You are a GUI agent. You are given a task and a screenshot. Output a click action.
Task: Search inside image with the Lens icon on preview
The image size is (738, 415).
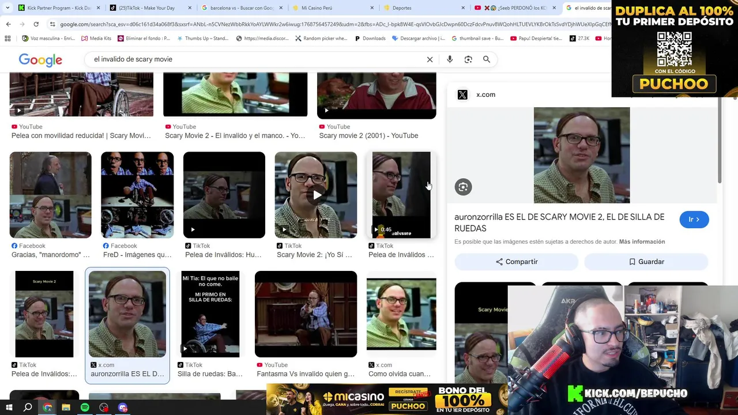tap(463, 187)
